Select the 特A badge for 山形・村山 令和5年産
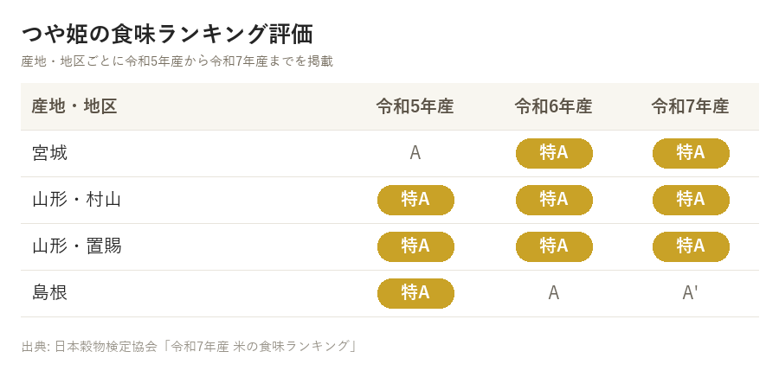The height and width of the screenshot is (377, 779). click(x=415, y=200)
